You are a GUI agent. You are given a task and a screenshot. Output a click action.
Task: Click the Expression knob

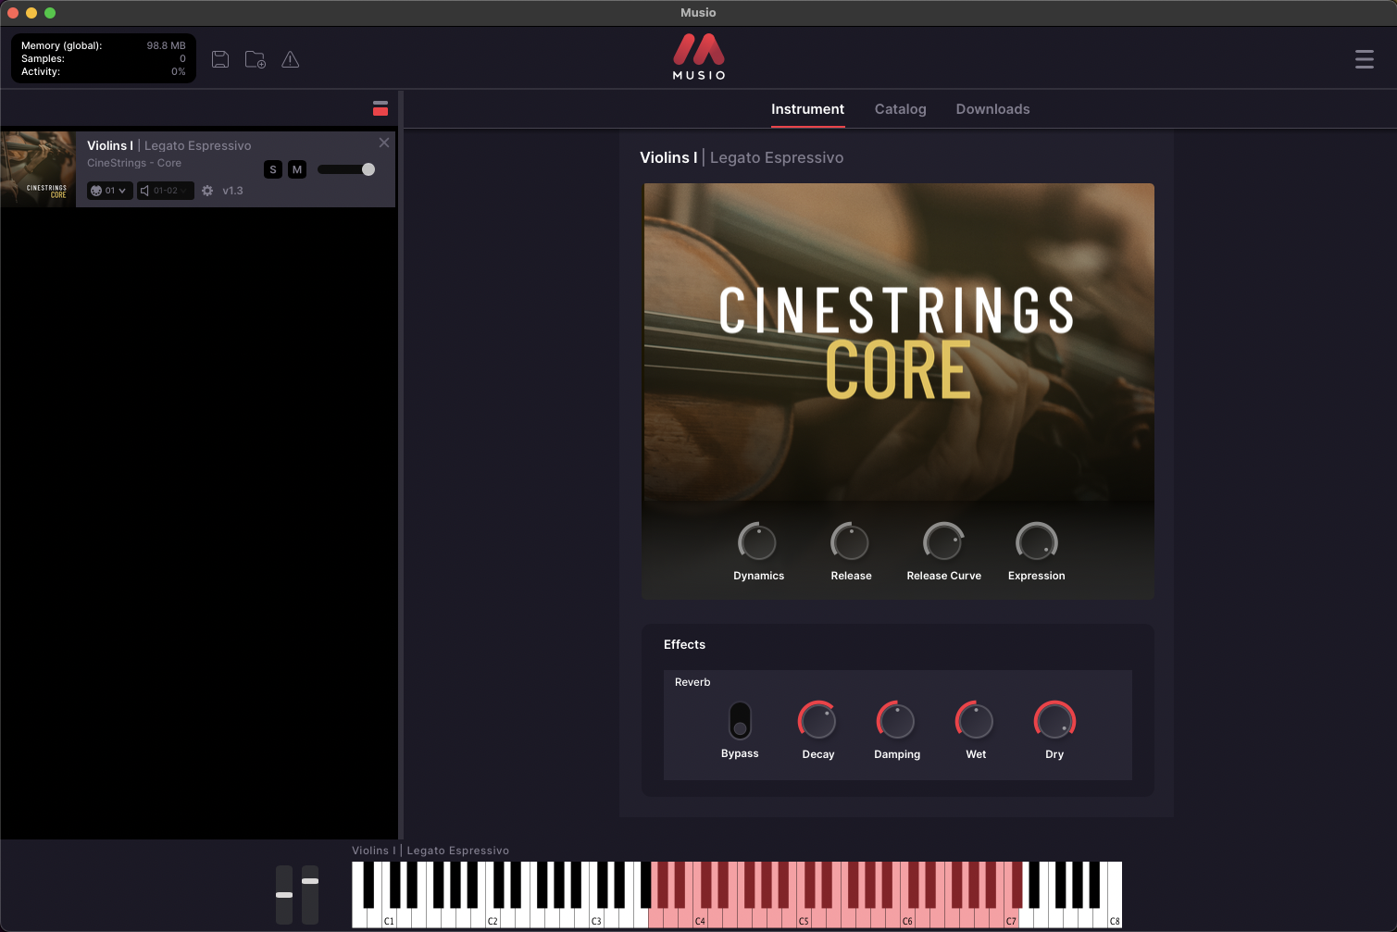click(1036, 541)
